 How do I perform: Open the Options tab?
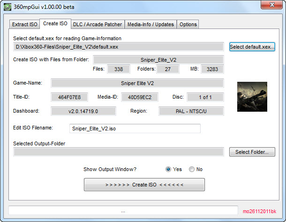tap(188, 24)
